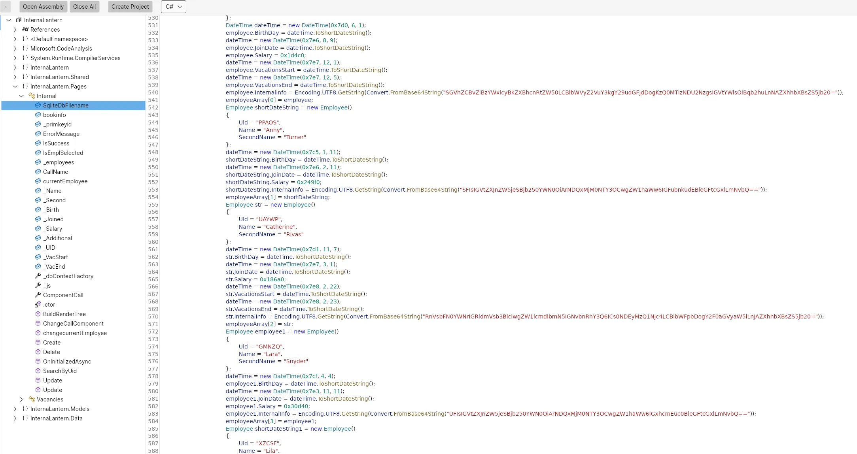The image size is (857, 454).
Task: Open the C# language dropdown
Action: (174, 7)
